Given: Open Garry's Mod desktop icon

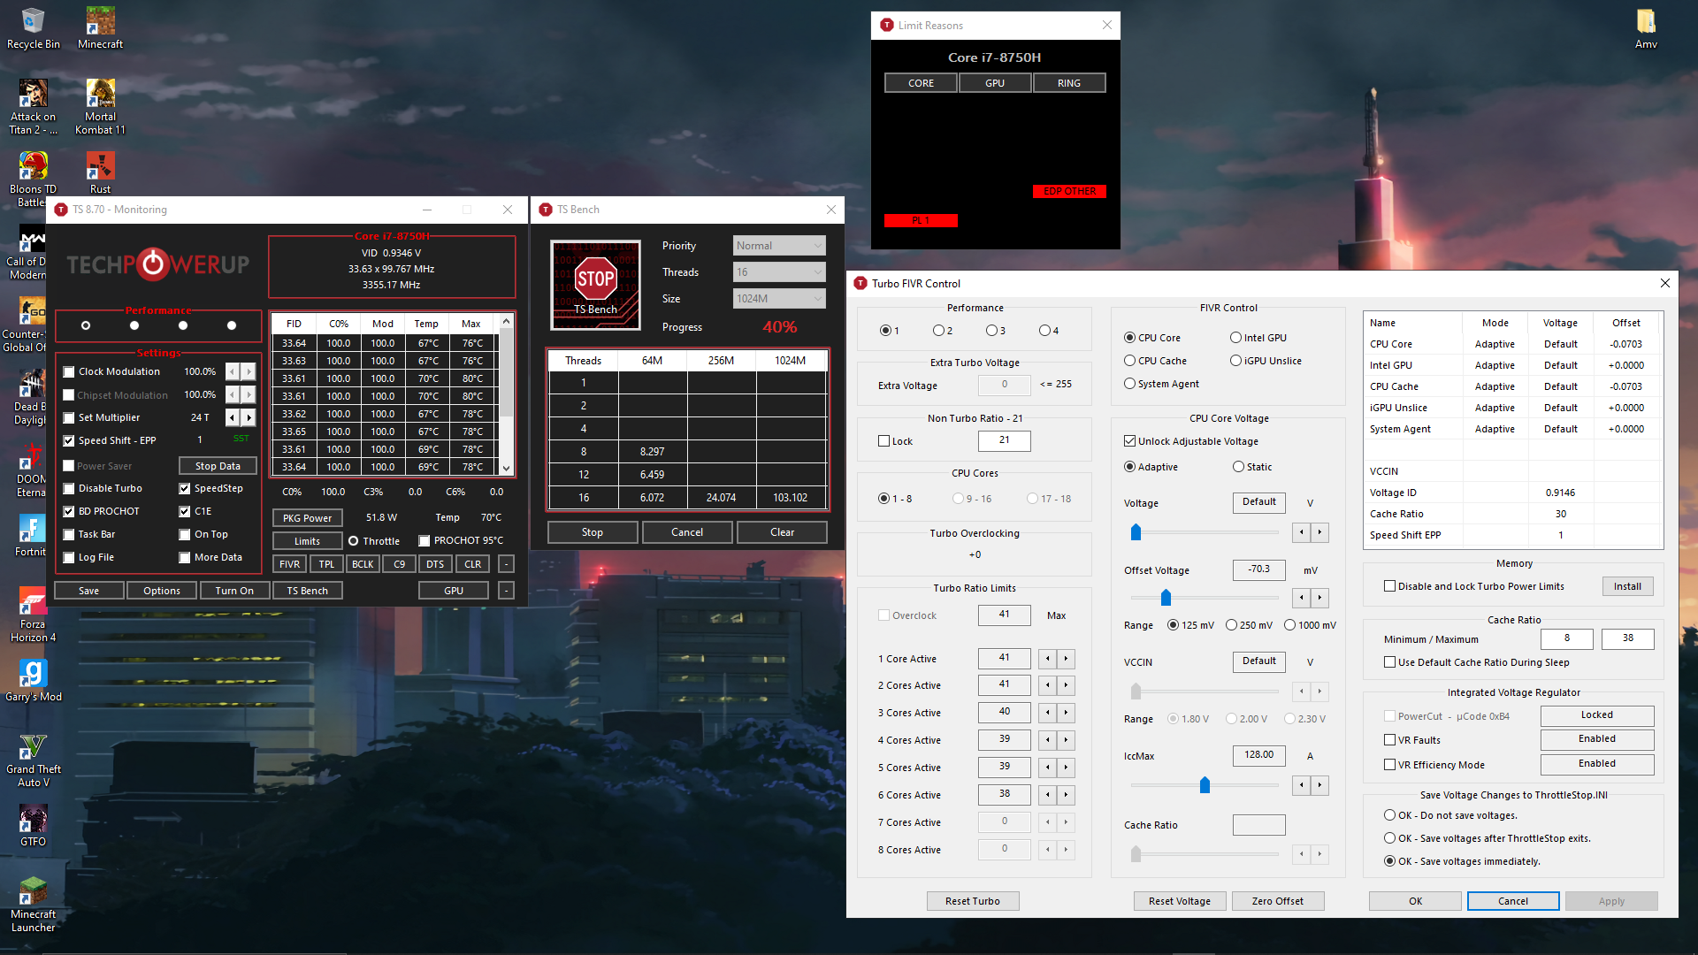Looking at the screenshot, I should (x=33, y=681).
